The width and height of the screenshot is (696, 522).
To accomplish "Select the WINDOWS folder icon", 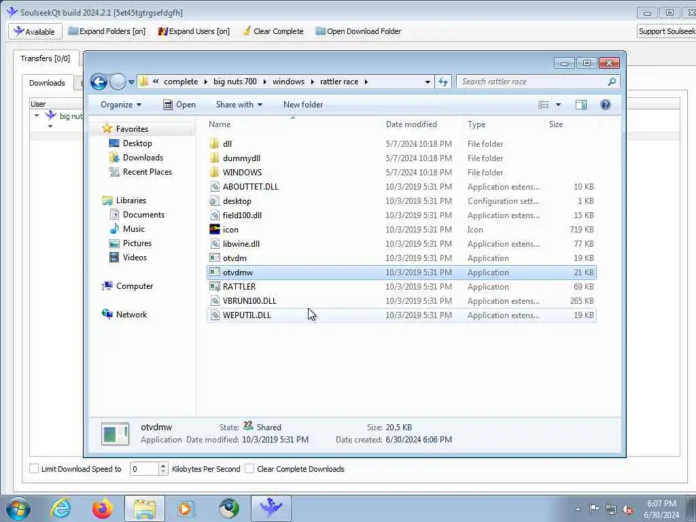I will pyautogui.click(x=215, y=172).
